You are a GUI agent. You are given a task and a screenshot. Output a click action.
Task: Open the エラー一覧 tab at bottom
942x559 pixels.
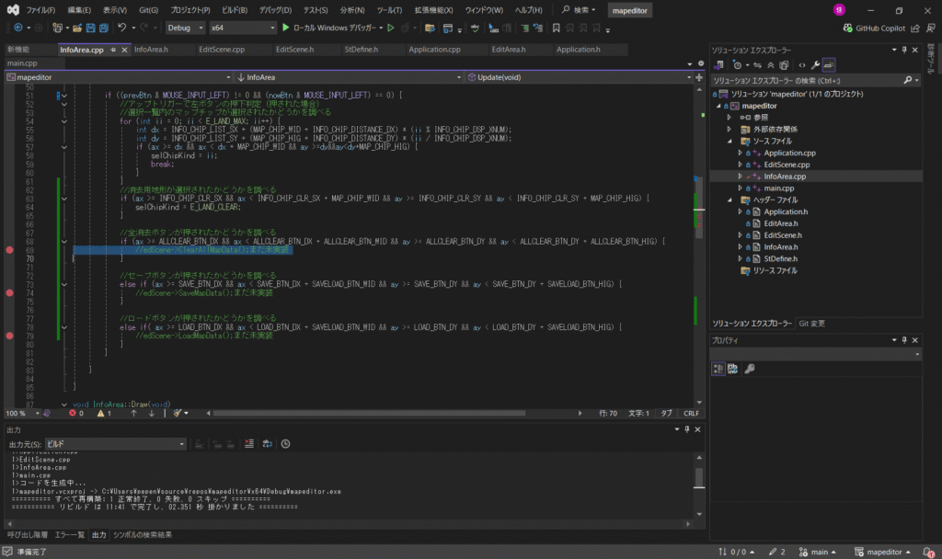pos(69,534)
